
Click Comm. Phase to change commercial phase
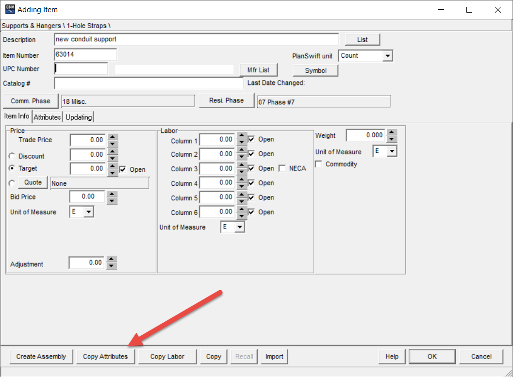tap(30, 101)
